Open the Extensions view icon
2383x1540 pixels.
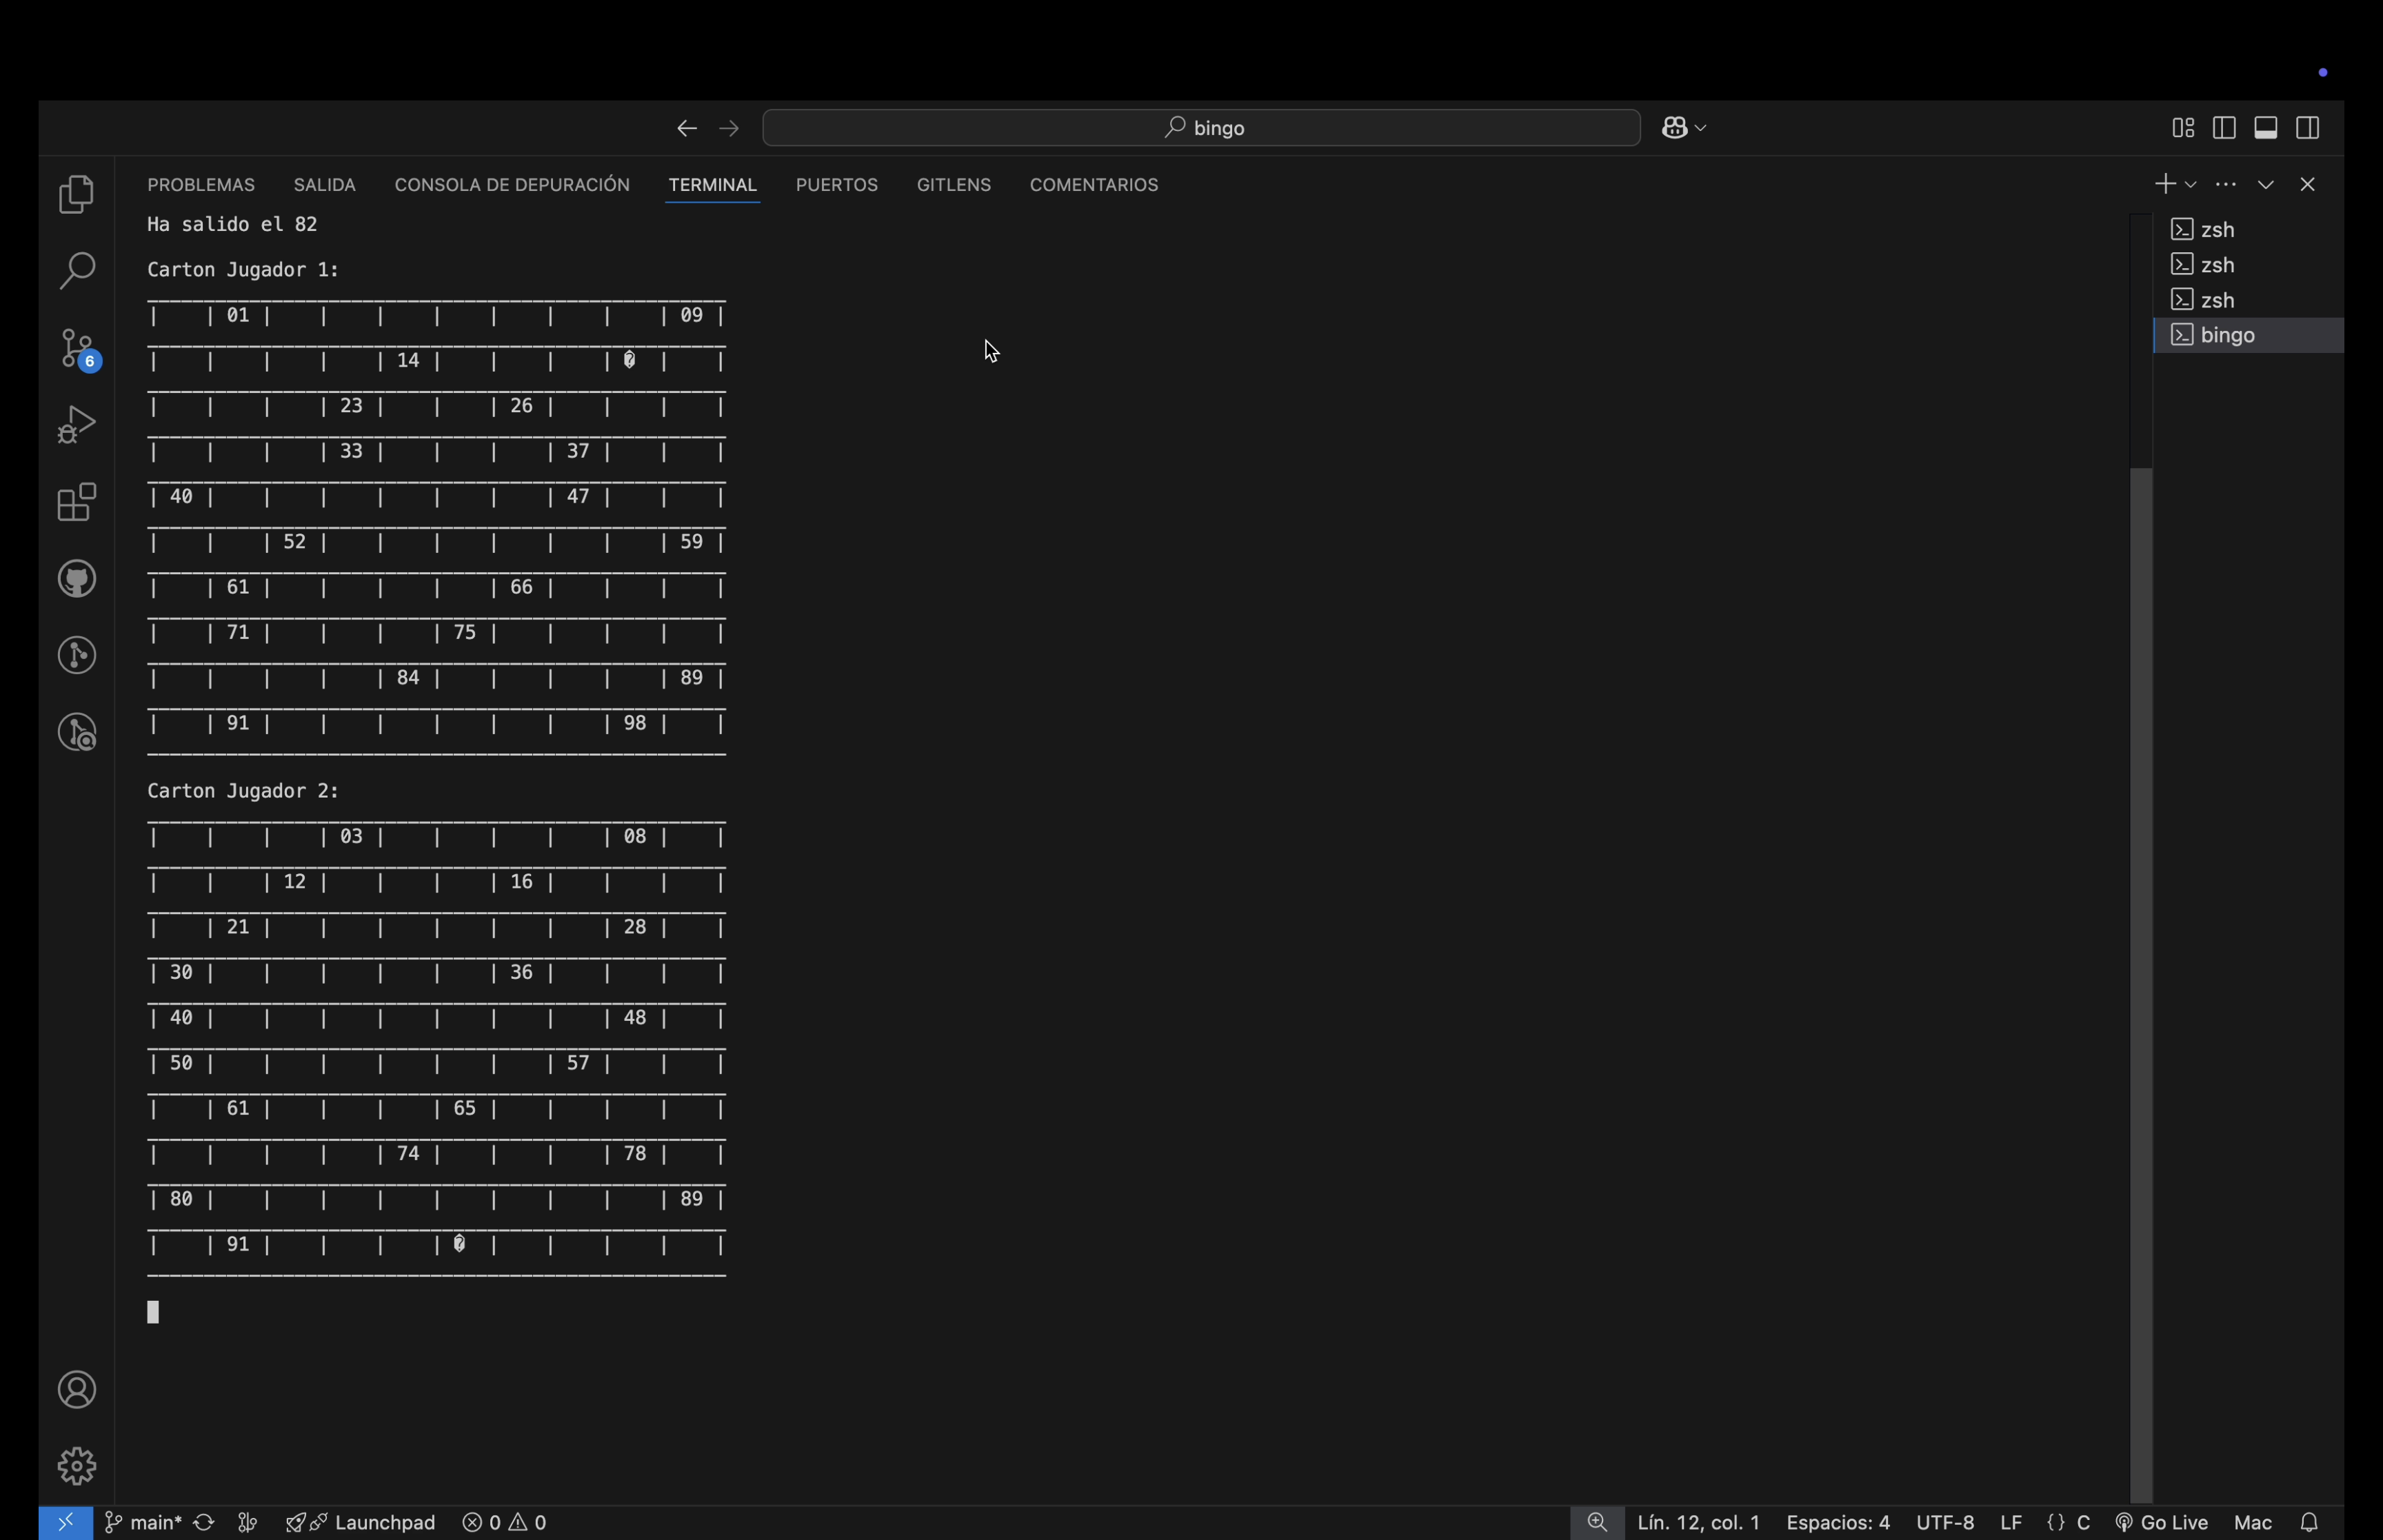77,502
